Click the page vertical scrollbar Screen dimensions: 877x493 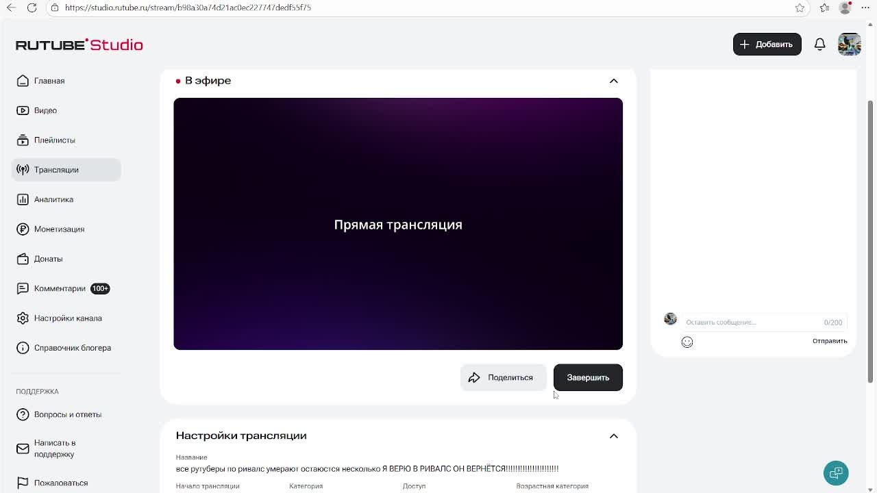(871, 240)
